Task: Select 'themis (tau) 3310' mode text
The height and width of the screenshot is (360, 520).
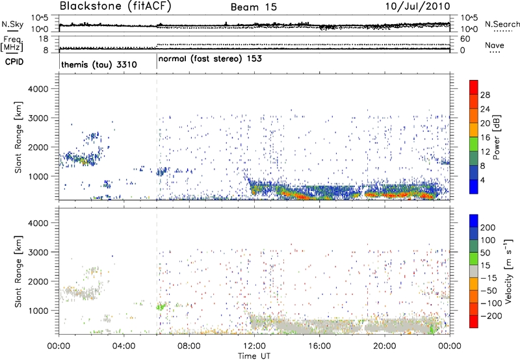Action: [99, 64]
